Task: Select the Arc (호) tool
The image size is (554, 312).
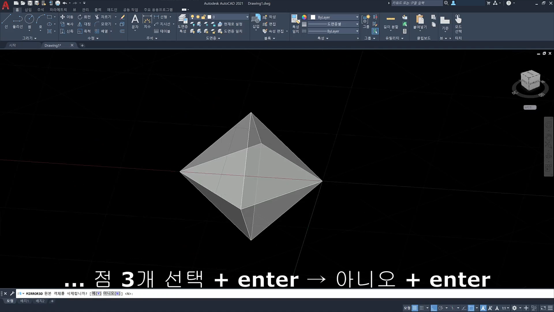Action: (x=40, y=21)
